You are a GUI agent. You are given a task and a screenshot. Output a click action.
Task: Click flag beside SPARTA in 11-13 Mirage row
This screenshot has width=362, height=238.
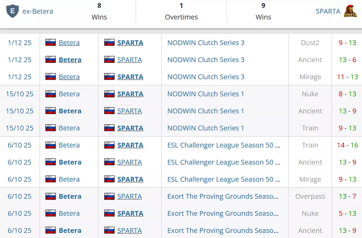click(109, 77)
